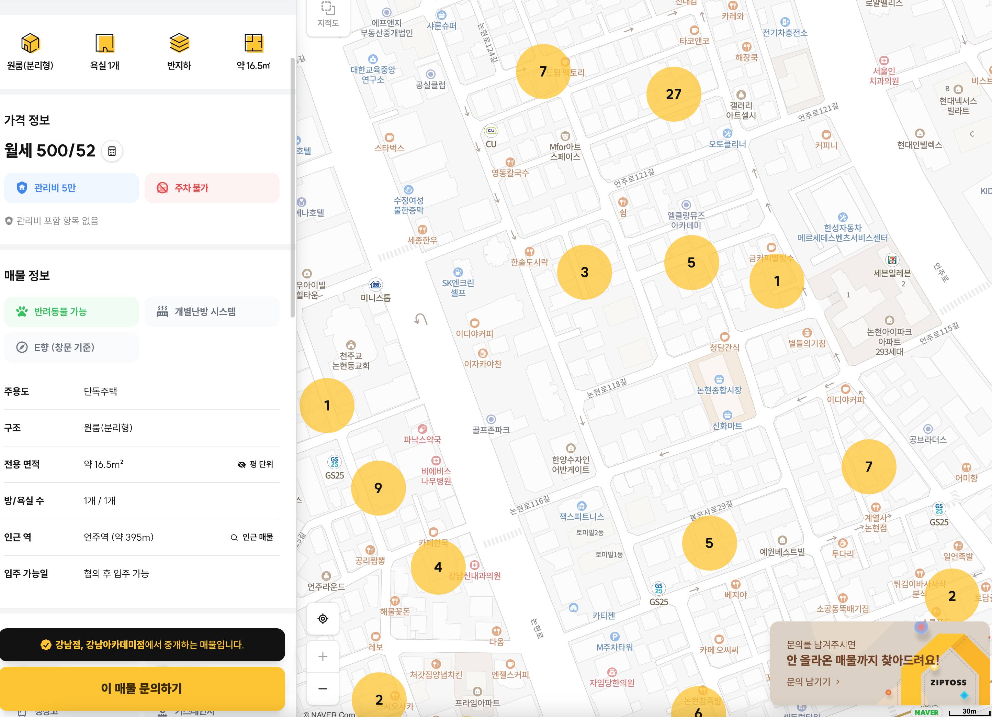Click the detail panel vertical scrollbar
Screen dimensions: 992x717
point(293,188)
